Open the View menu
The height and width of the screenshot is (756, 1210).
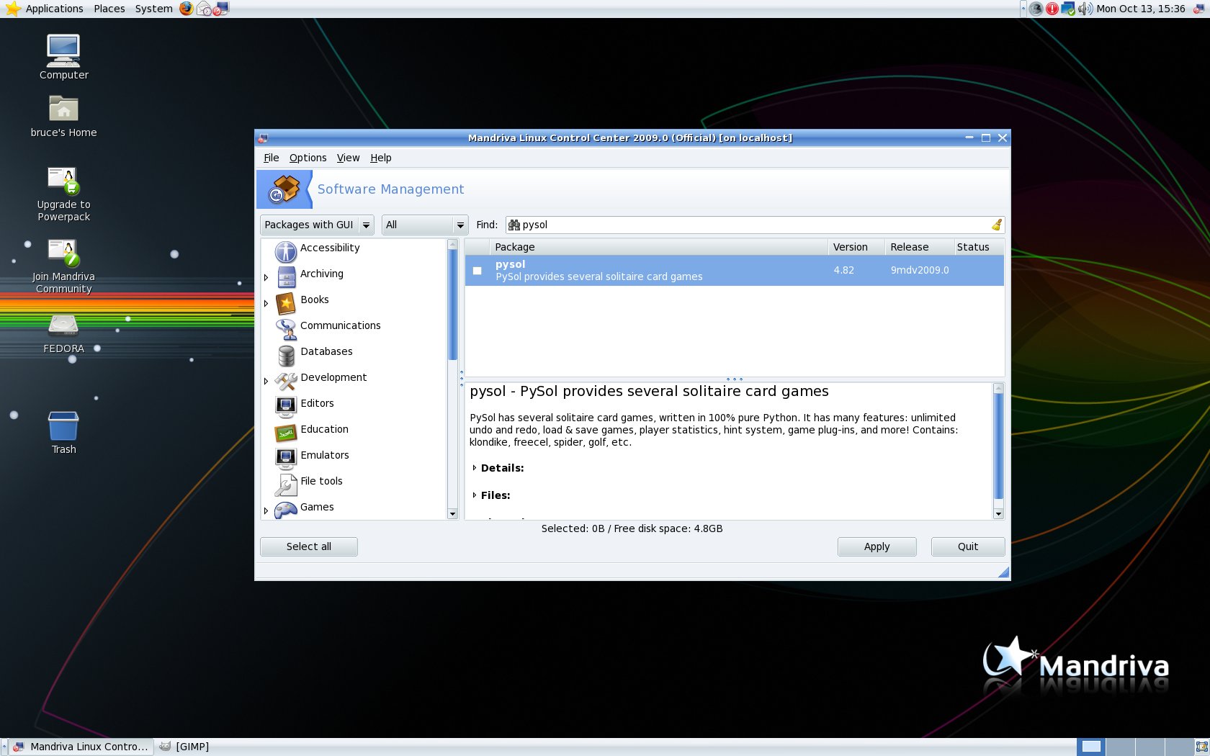coord(348,158)
